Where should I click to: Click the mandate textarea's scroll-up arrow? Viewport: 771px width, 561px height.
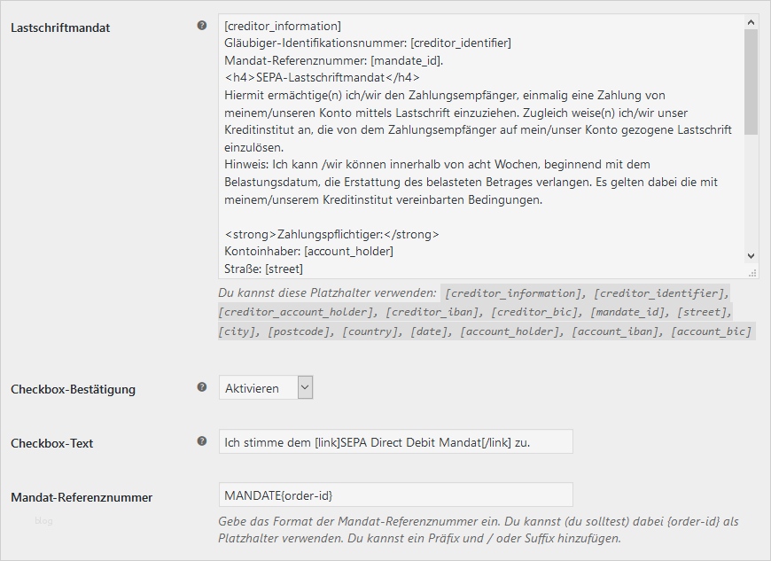(x=752, y=22)
